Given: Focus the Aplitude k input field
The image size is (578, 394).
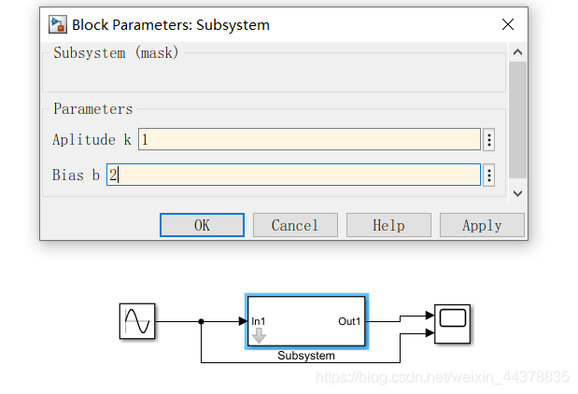Looking at the screenshot, I should click(x=308, y=140).
